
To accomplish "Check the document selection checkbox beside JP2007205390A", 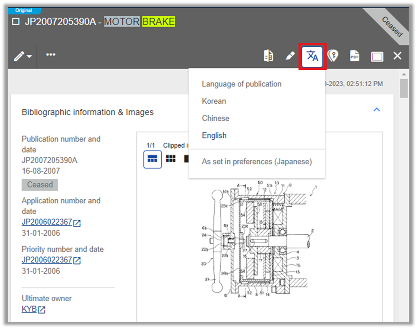I will pyautogui.click(x=16, y=22).
